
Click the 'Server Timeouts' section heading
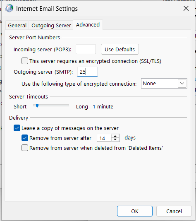(x=29, y=97)
